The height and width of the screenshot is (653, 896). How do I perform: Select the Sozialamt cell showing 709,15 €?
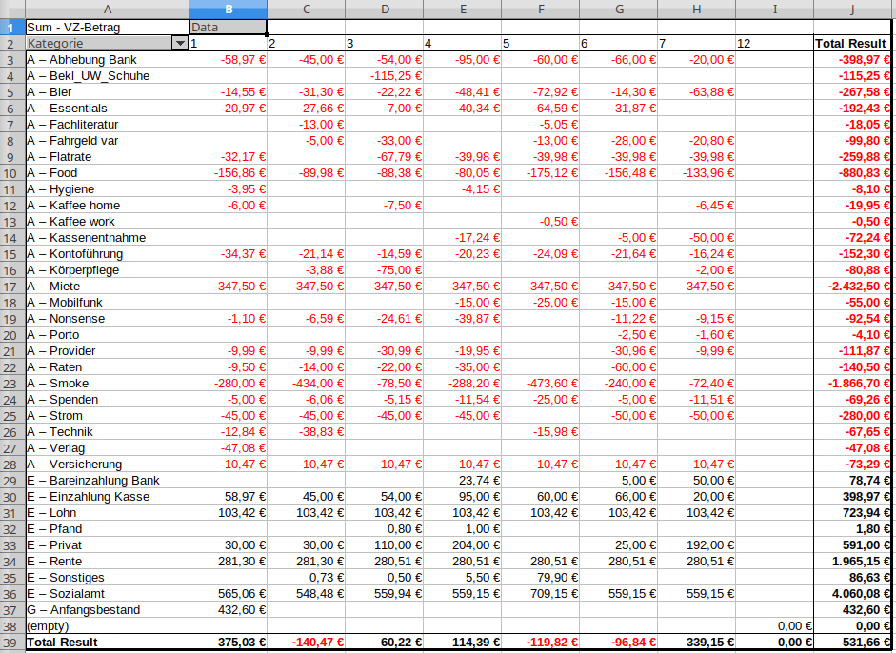[x=540, y=594]
